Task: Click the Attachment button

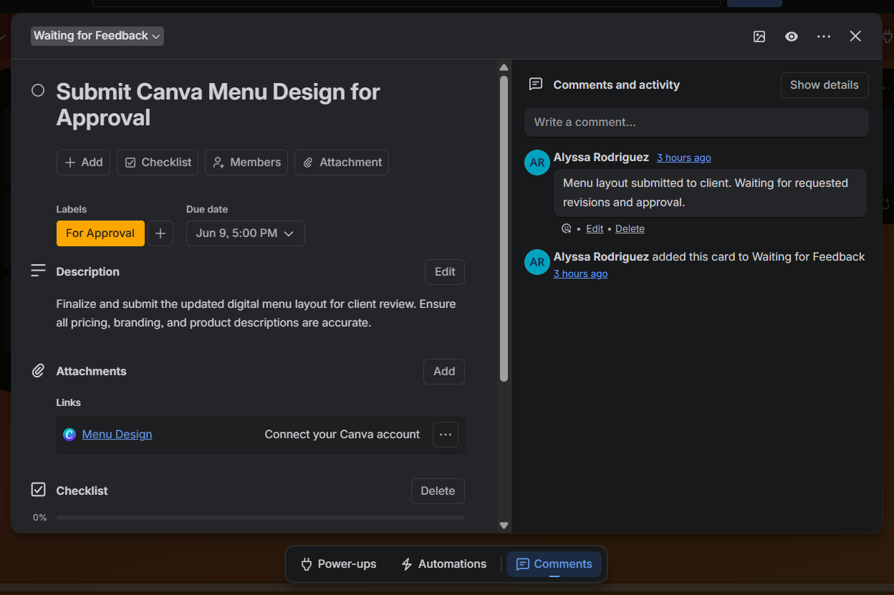Action: (342, 163)
